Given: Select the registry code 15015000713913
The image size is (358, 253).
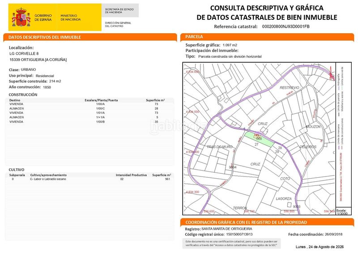Looking at the screenshot, I should [x=239, y=234].
